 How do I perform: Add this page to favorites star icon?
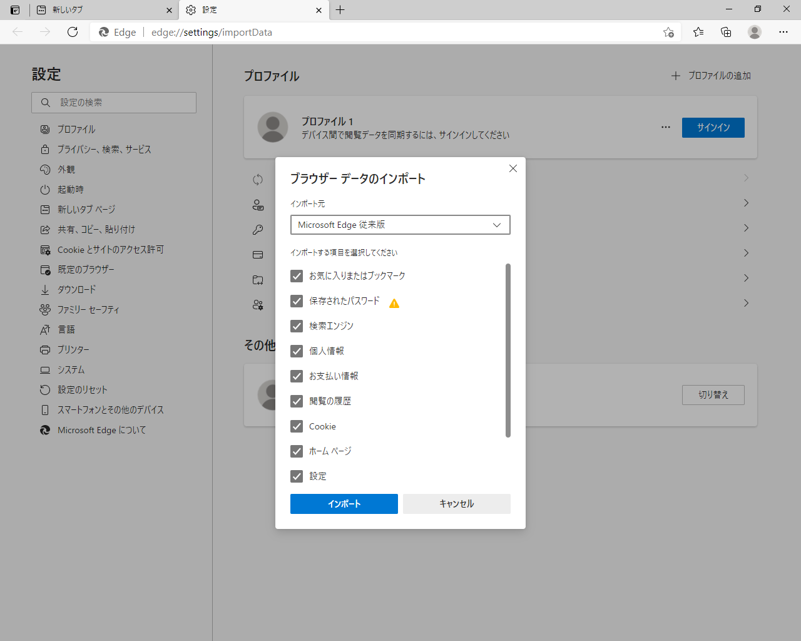point(668,33)
